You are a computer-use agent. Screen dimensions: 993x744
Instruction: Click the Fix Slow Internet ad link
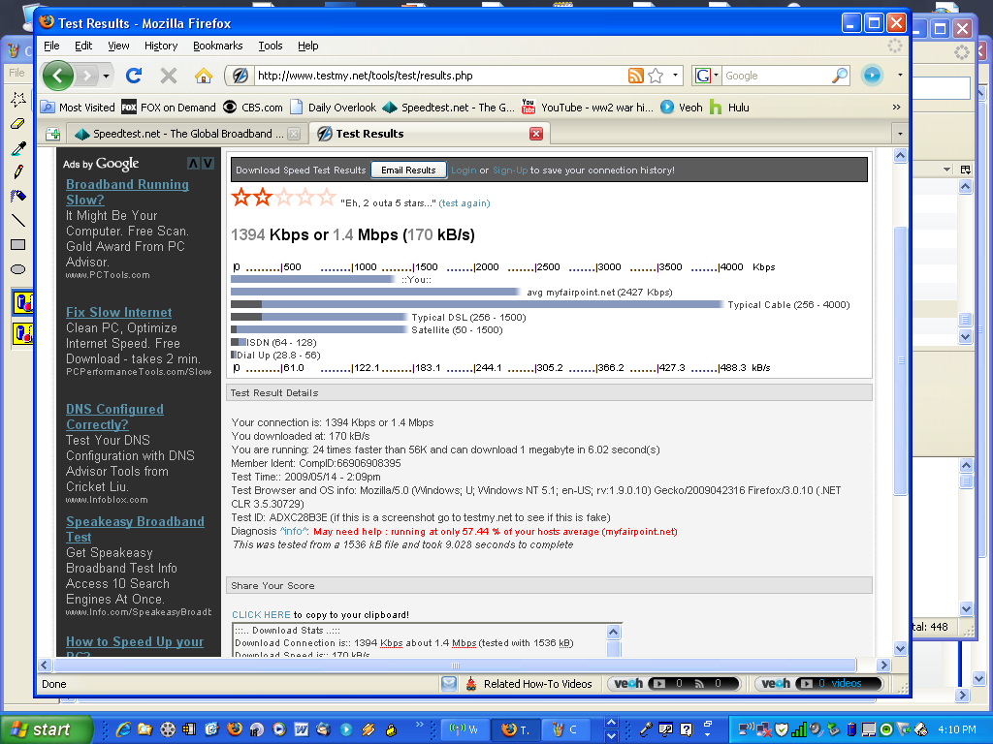click(x=118, y=312)
